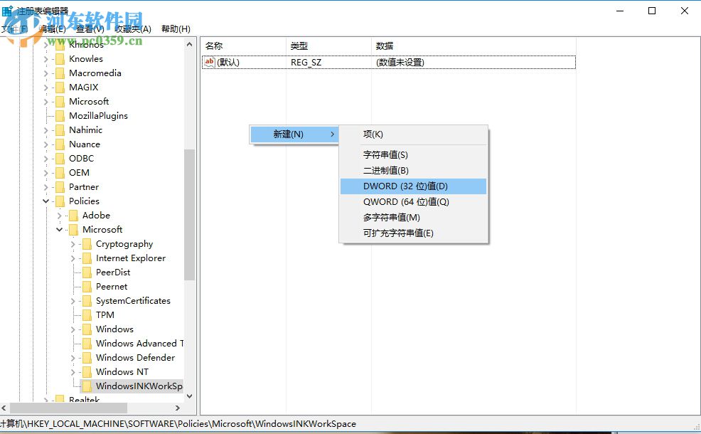Viewport: 701px width, 434px height.
Task: Click the TPM key icon
Action: [87, 314]
